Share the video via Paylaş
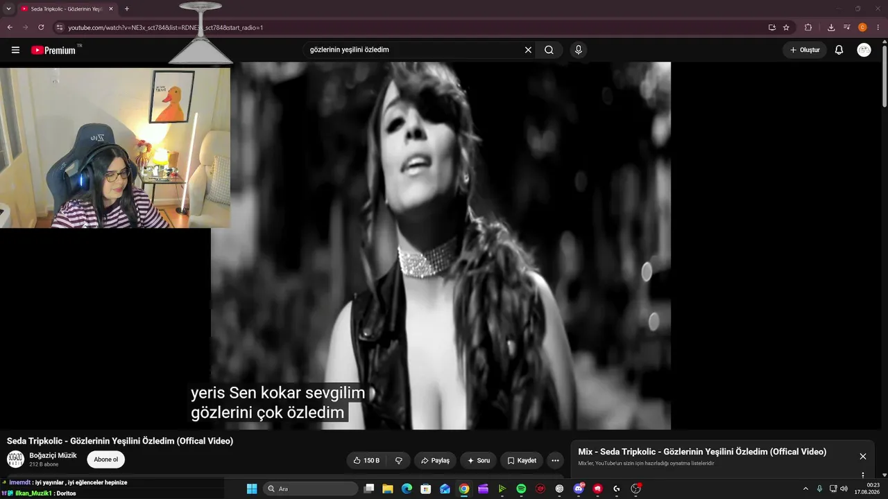 [x=435, y=460]
